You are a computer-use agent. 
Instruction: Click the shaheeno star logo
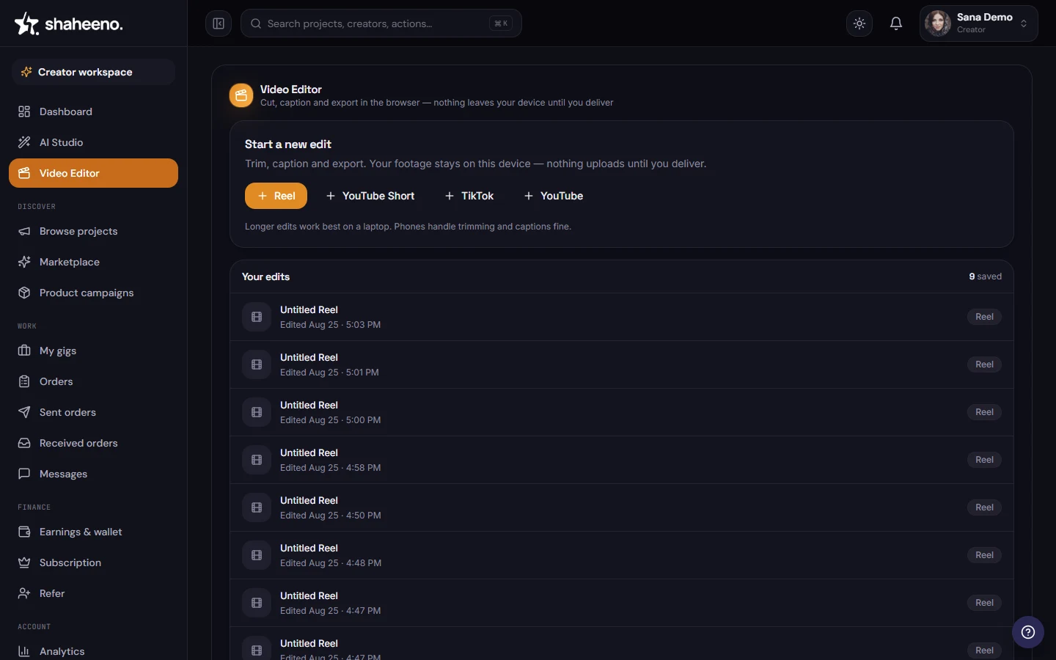click(x=26, y=23)
